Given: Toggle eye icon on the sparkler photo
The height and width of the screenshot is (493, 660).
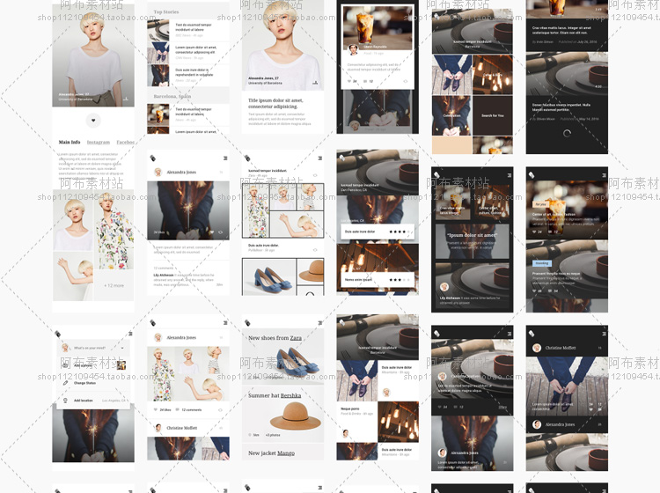Looking at the screenshot, I should [221, 232].
